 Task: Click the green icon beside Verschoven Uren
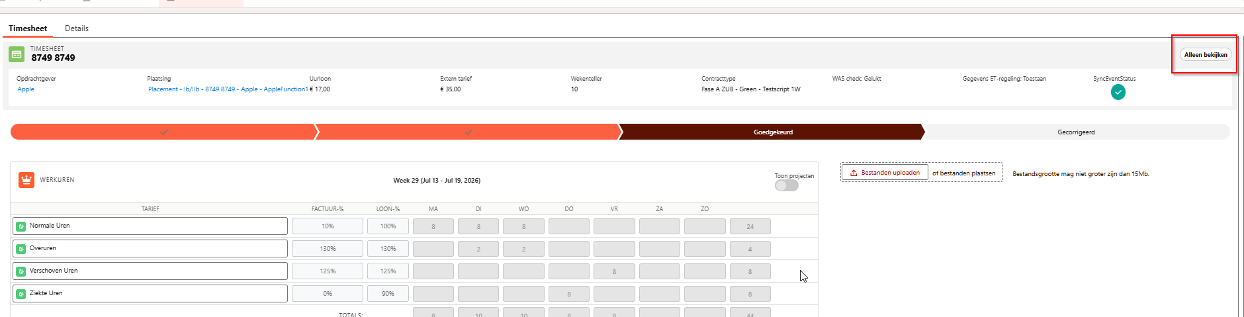21,271
